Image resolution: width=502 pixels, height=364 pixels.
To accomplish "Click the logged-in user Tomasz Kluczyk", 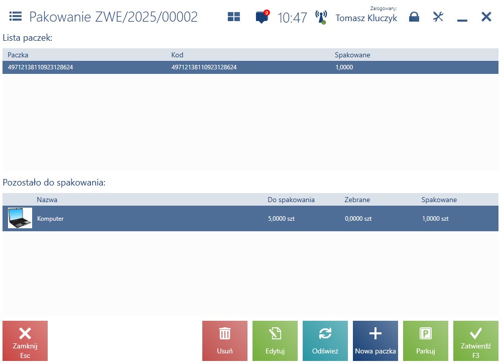I will (x=366, y=18).
